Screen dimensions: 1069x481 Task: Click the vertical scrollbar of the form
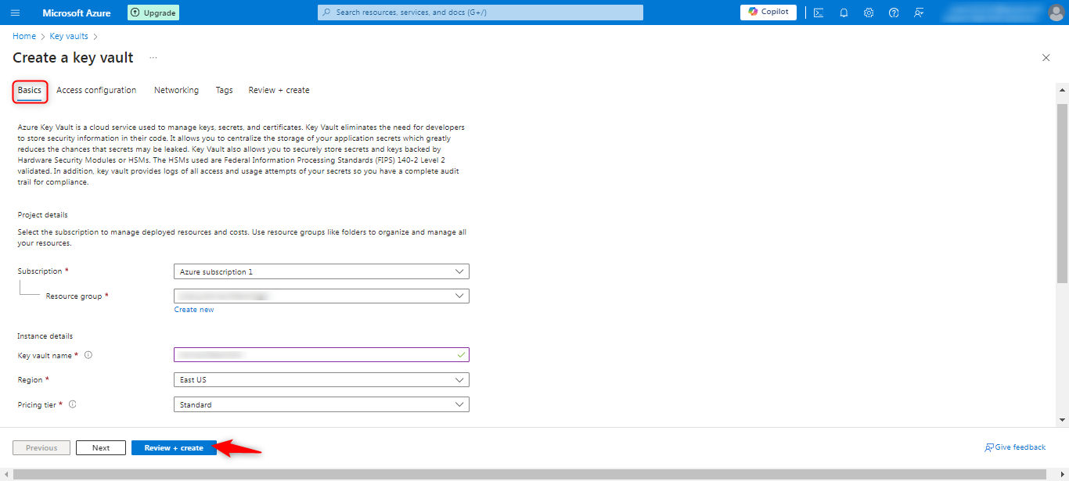click(x=1062, y=192)
